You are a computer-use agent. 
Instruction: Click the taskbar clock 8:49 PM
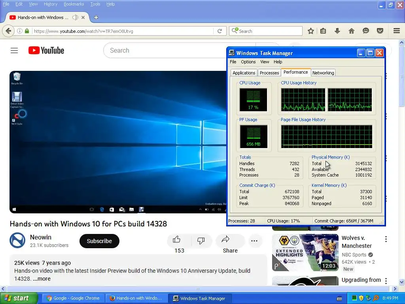coord(390,298)
